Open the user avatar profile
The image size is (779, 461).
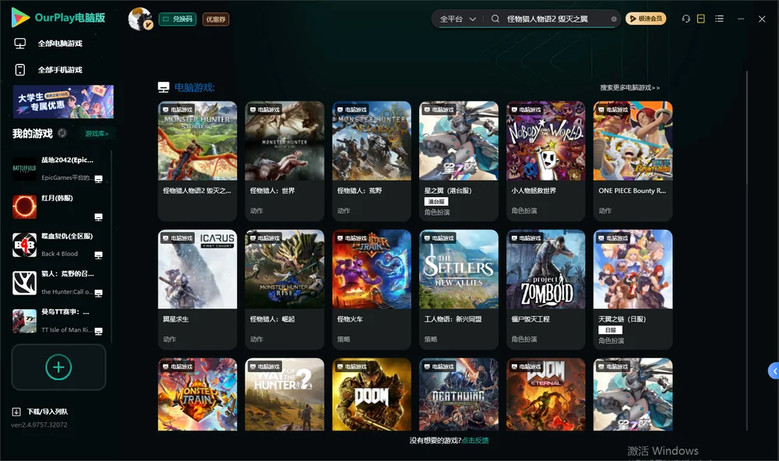pos(140,19)
